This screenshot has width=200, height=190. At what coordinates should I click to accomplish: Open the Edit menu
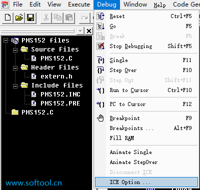click(x=35, y=4)
